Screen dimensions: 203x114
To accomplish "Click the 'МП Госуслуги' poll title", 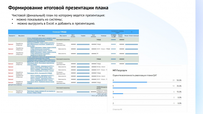I will pyautogui.click(x=120, y=70).
